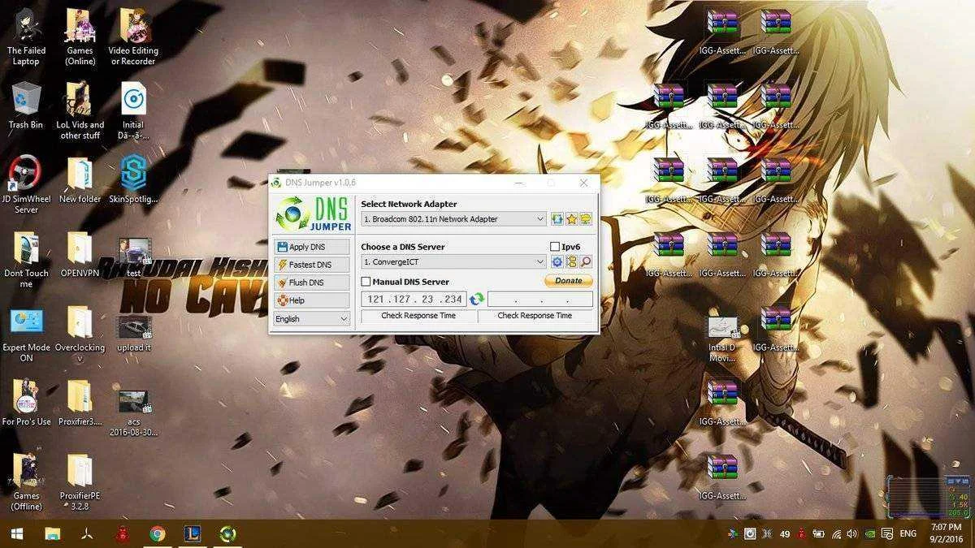Select the acs 2016-08-30 video file
The width and height of the screenshot is (975, 548).
click(133, 413)
